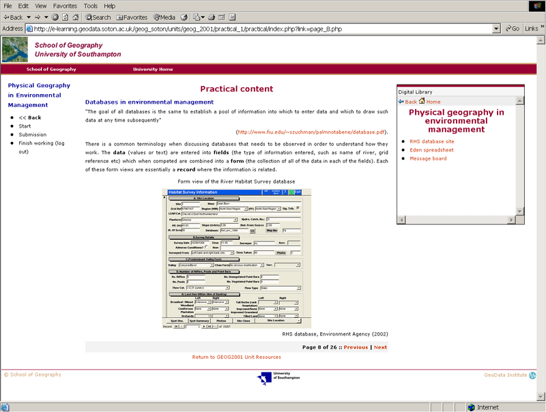Image resolution: width=546 pixels, height=412 pixels.
Task: Go to the Previous page link
Action: click(356, 347)
